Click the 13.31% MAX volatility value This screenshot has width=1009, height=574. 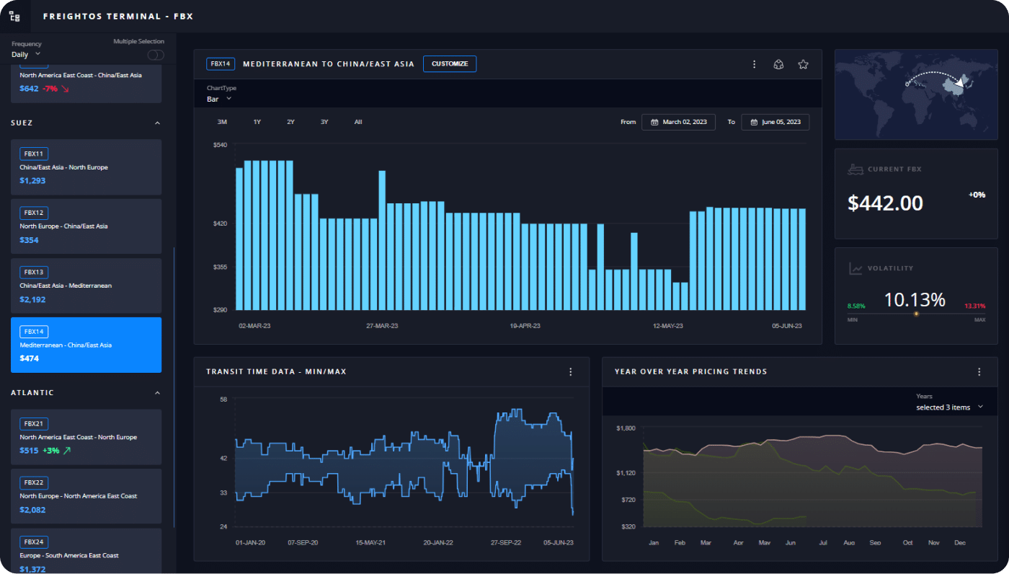(975, 306)
